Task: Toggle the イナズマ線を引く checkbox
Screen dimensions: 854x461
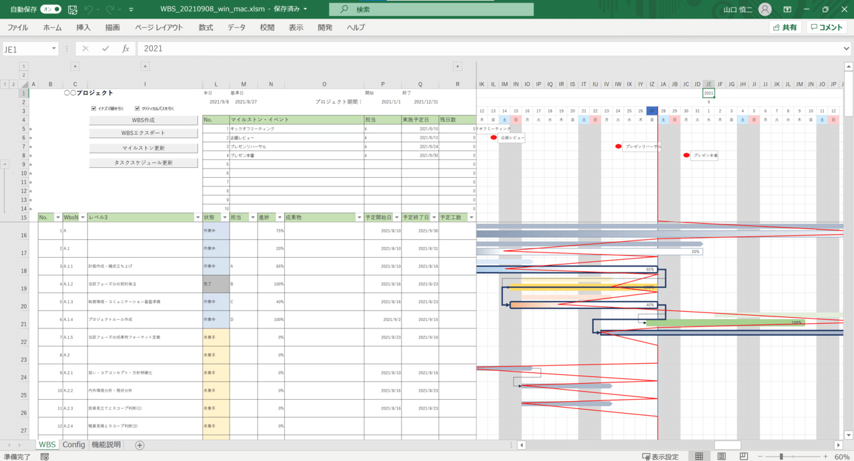Action: tap(94, 108)
